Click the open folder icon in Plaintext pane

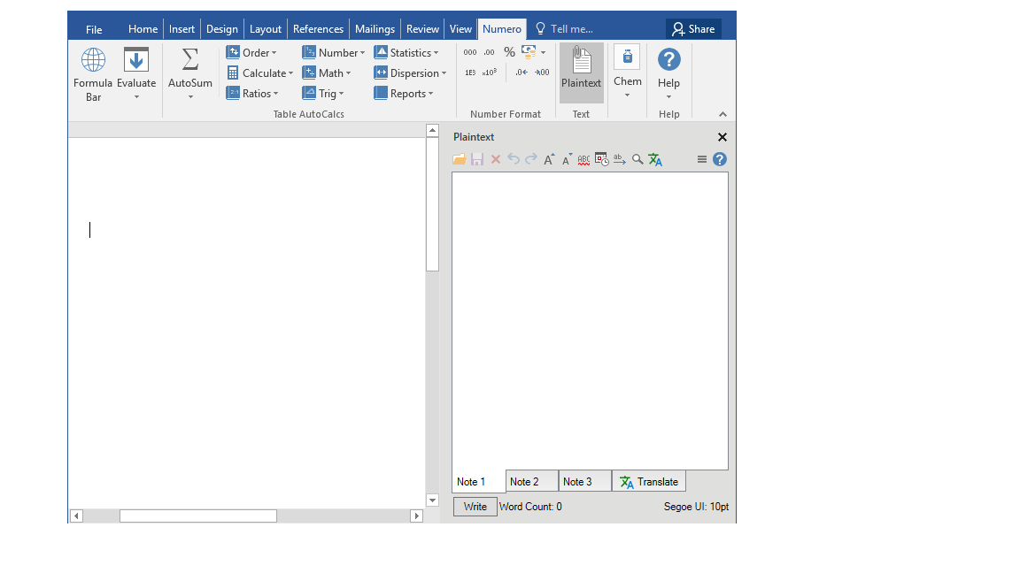(459, 160)
